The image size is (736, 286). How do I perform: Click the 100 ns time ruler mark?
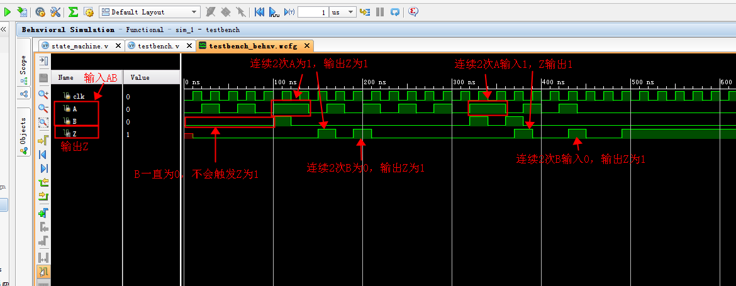[286, 82]
